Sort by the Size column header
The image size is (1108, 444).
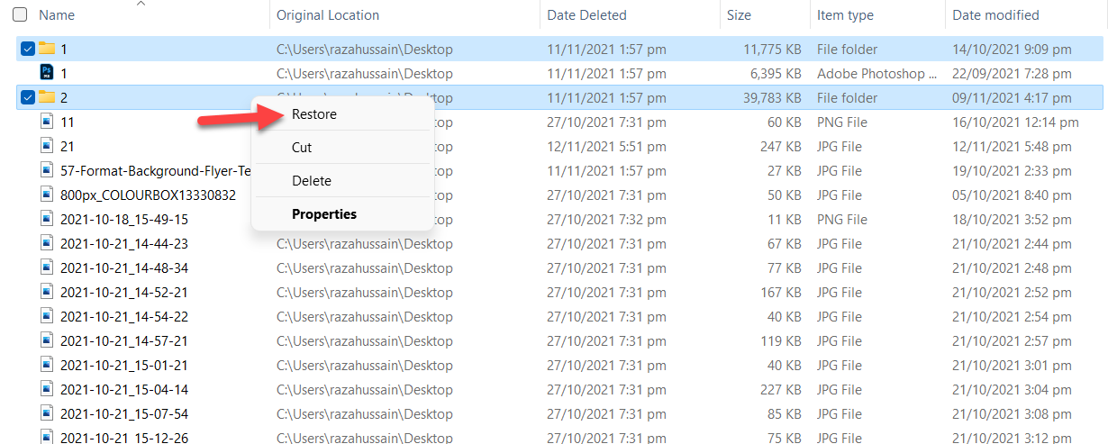point(739,15)
